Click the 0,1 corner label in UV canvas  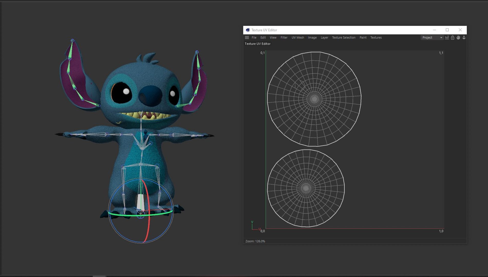coord(262,53)
